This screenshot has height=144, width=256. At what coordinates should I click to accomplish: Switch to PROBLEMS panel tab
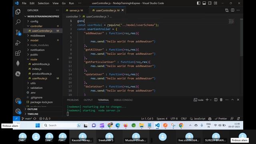(x=73, y=100)
